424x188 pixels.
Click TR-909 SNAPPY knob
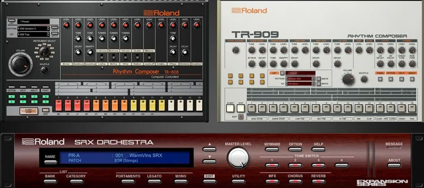283,64
